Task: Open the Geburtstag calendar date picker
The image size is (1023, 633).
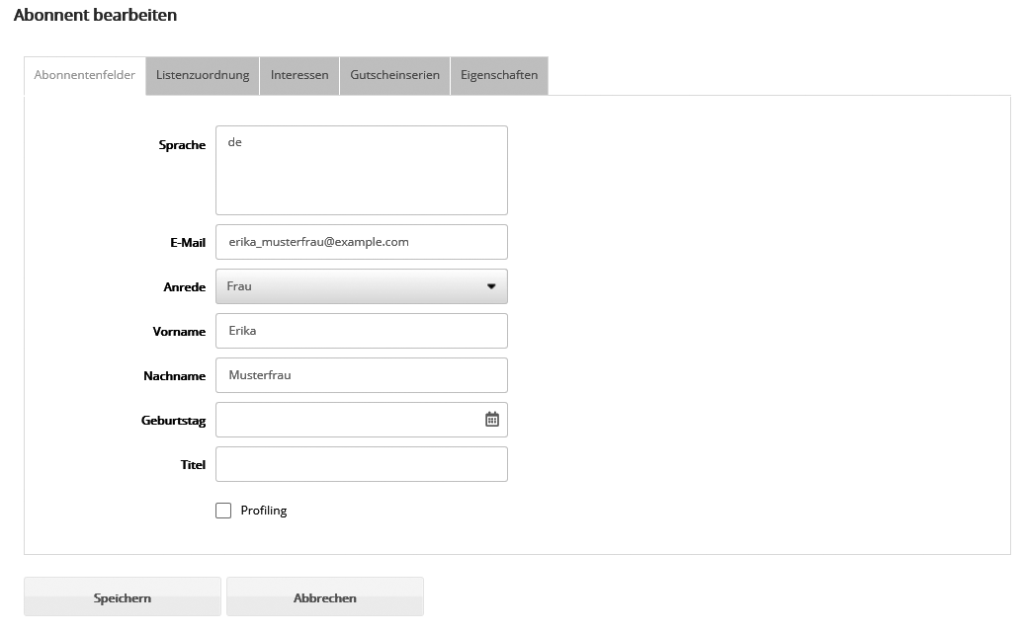Action: [492, 420]
